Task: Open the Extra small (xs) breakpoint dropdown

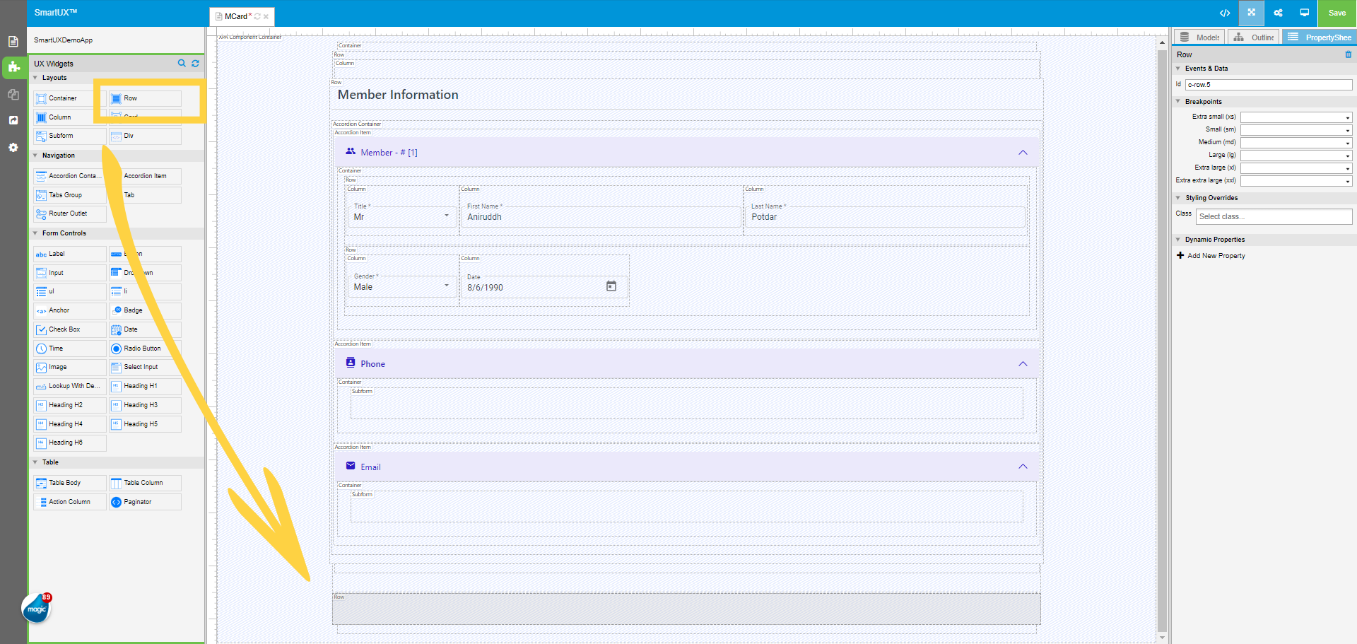Action: point(1347,117)
